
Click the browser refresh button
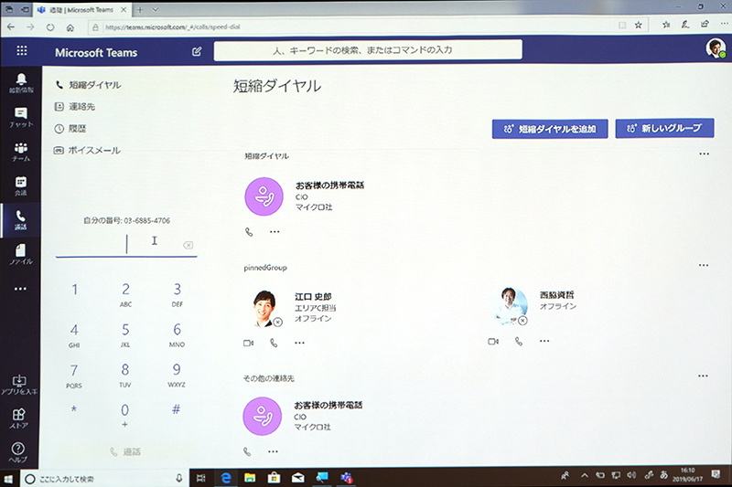[50, 27]
